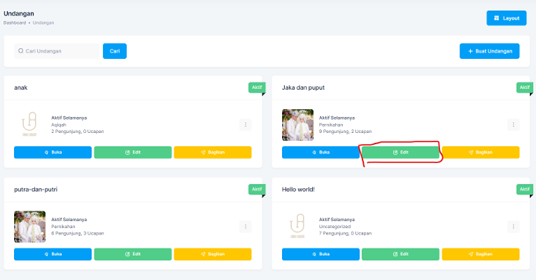The image size is (536, 280).
Task: Click the search magnifier icon in Cari Undangan
Action: point(21,50)
